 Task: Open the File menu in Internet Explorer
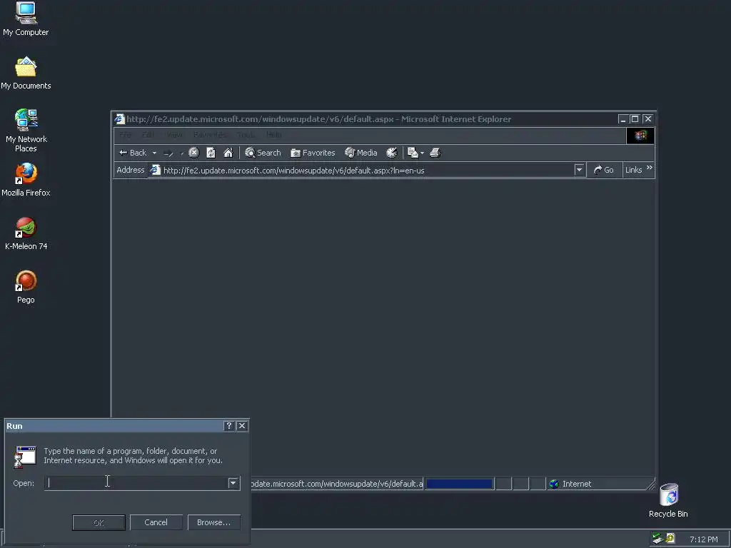125,135
